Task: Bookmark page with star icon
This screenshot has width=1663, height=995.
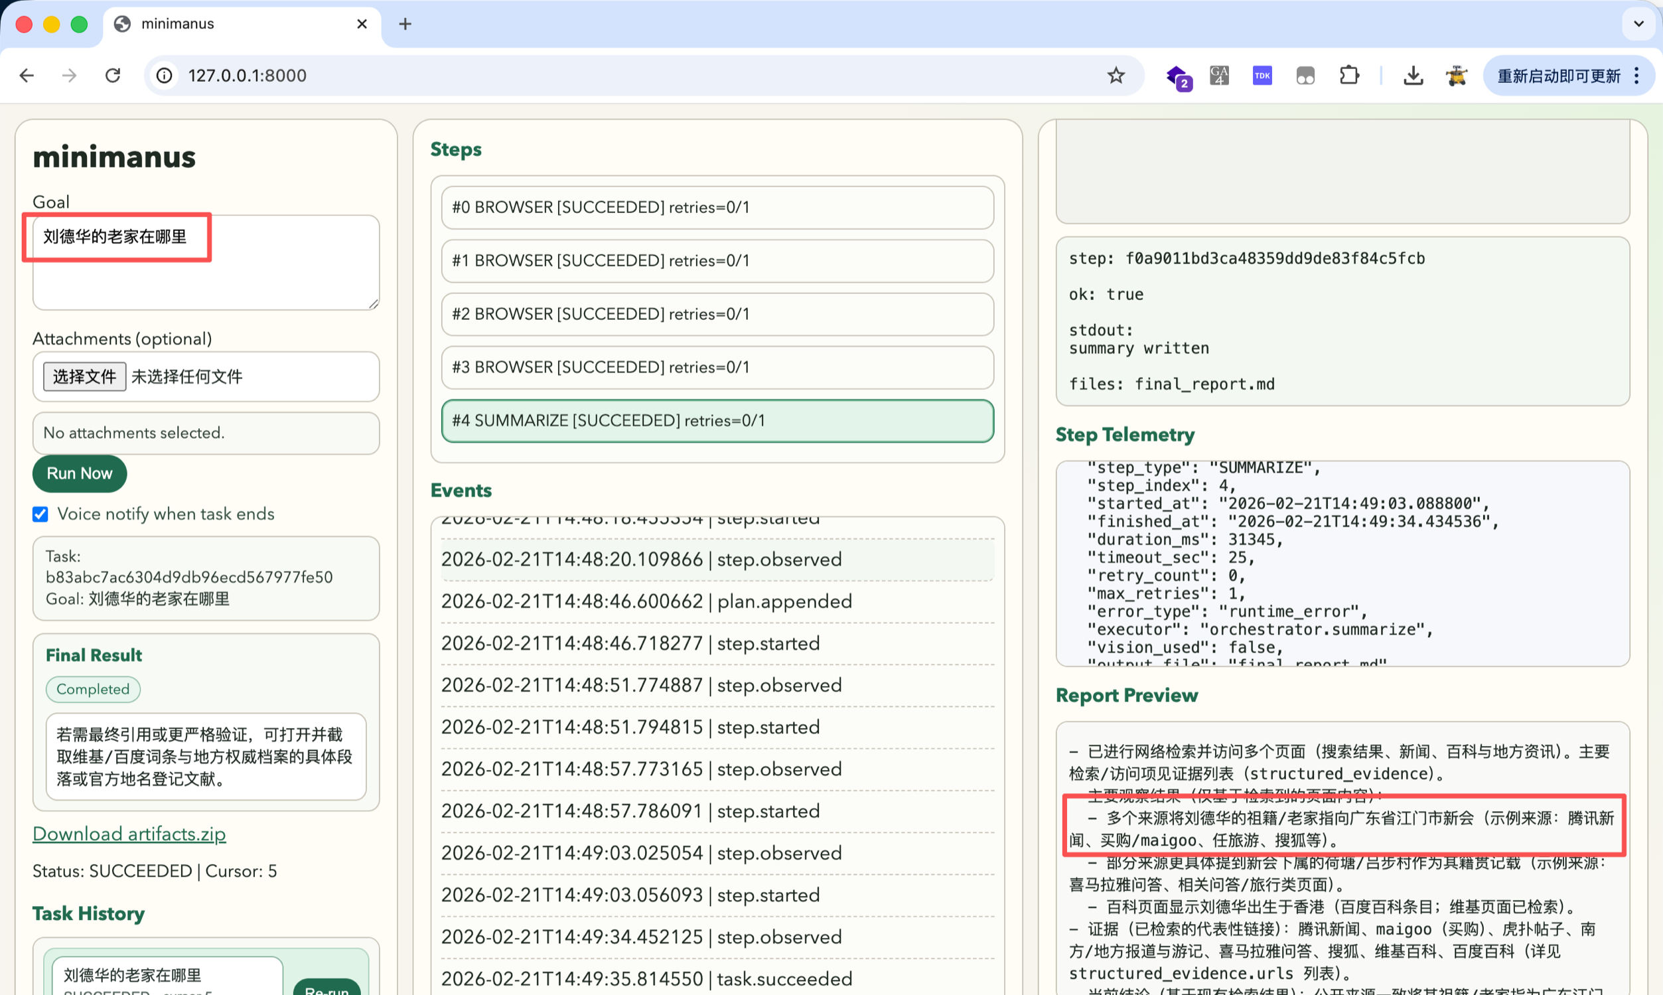Action: point(1116,76)
